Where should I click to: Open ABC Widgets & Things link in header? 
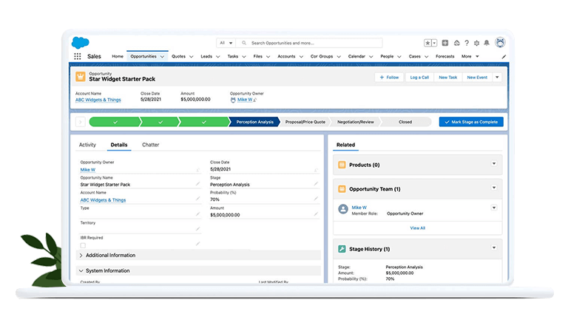[x=98, y=100]
